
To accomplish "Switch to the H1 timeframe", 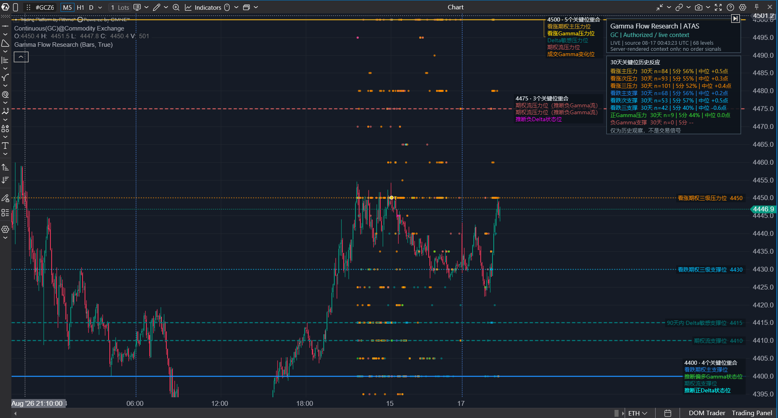I will [x=81, y=7].
